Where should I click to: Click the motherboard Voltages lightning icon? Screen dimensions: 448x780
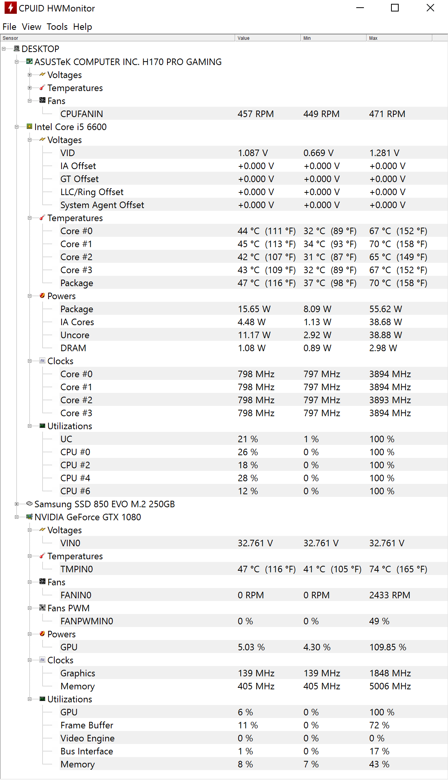tap(42, 75)
